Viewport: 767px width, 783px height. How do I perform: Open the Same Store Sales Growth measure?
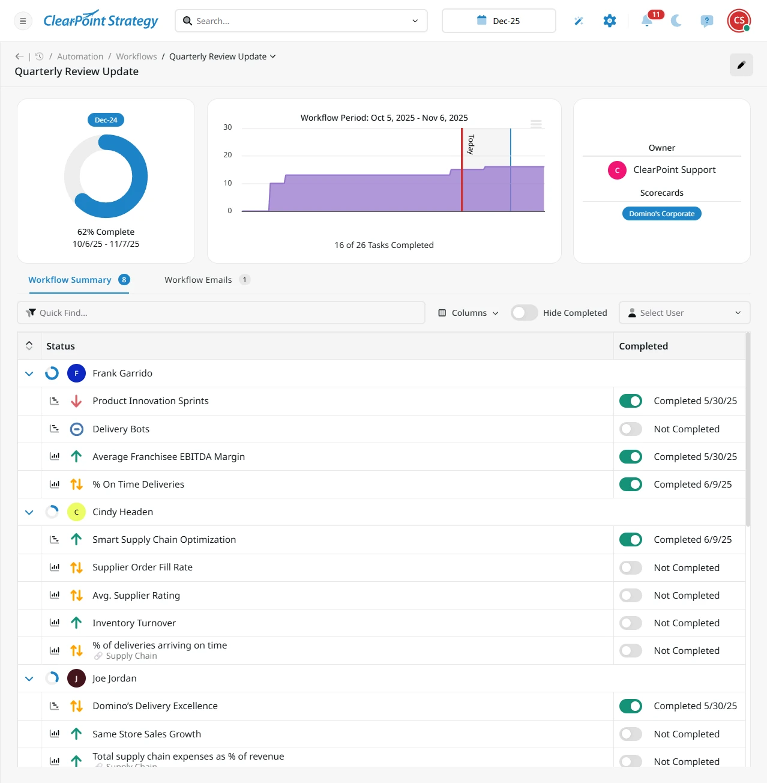pos(146,734)
